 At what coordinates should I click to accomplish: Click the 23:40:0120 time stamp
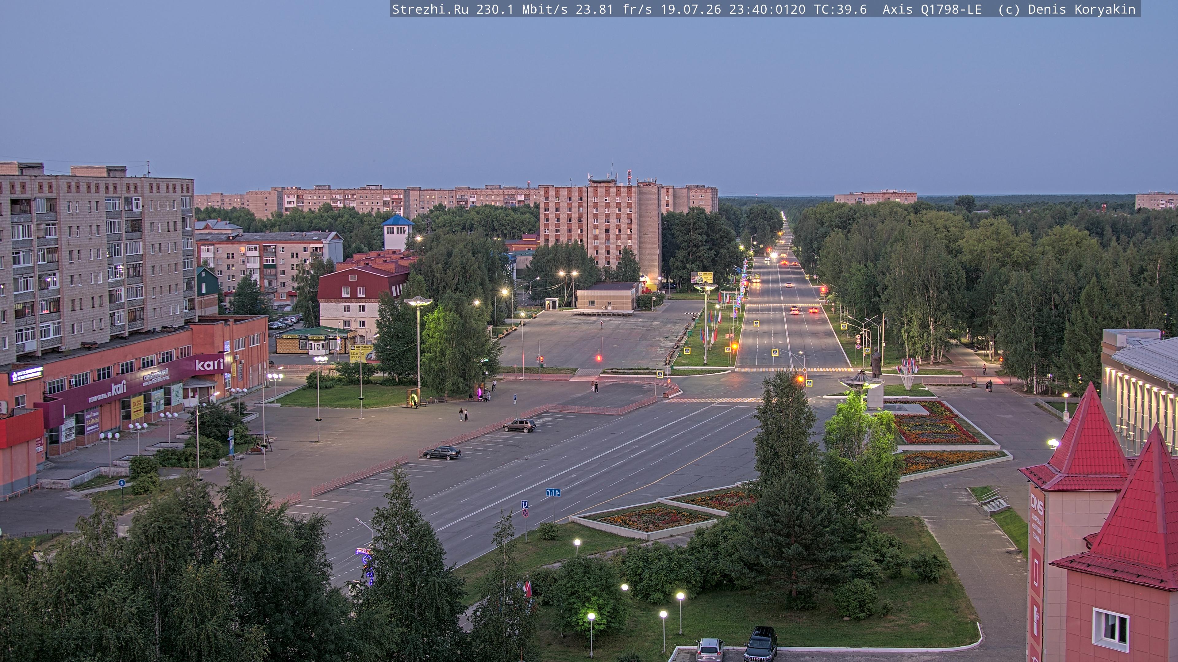[x=767, y=10]
